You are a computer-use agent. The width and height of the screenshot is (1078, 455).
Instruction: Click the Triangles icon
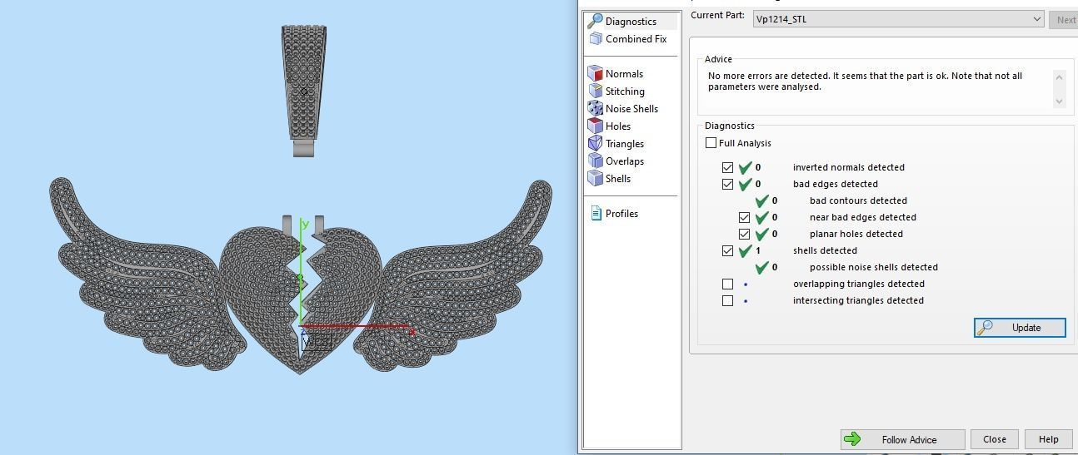(x=595, y=143)
